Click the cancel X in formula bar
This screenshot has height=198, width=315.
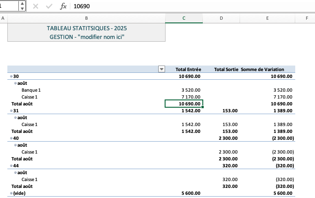click(36, 6)
